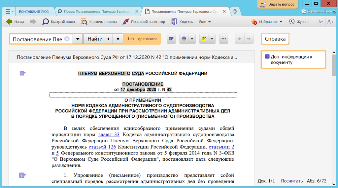Image resolution: width=338 pixels, height=188 pixels.
Task: Increase font size with A+ button
Action: point(330,22)
